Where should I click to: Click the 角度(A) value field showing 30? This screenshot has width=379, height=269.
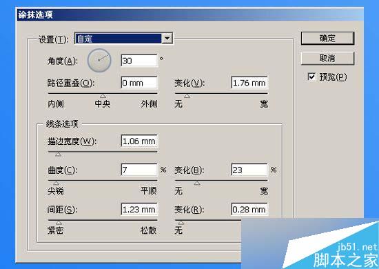(x=139, y=61)
